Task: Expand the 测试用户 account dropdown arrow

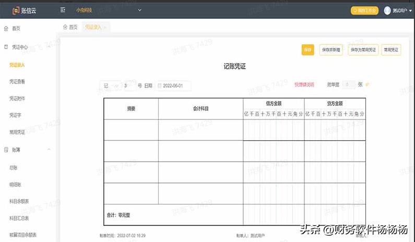Action: [410, 11]
